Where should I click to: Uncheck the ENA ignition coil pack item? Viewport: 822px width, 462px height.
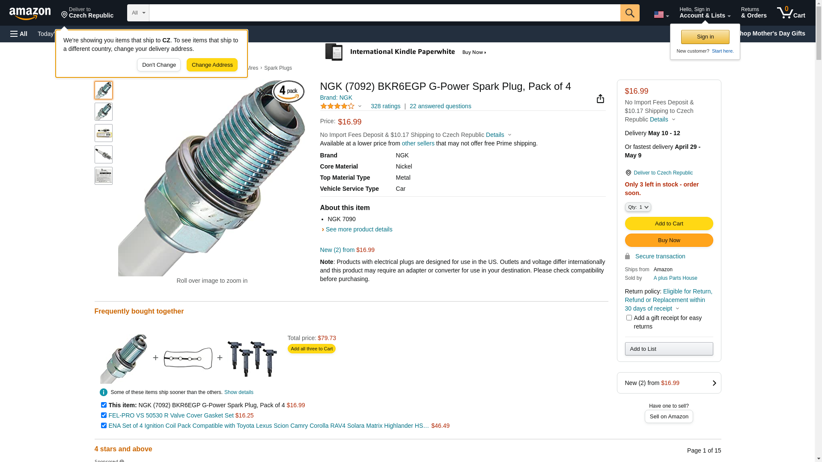104,426
